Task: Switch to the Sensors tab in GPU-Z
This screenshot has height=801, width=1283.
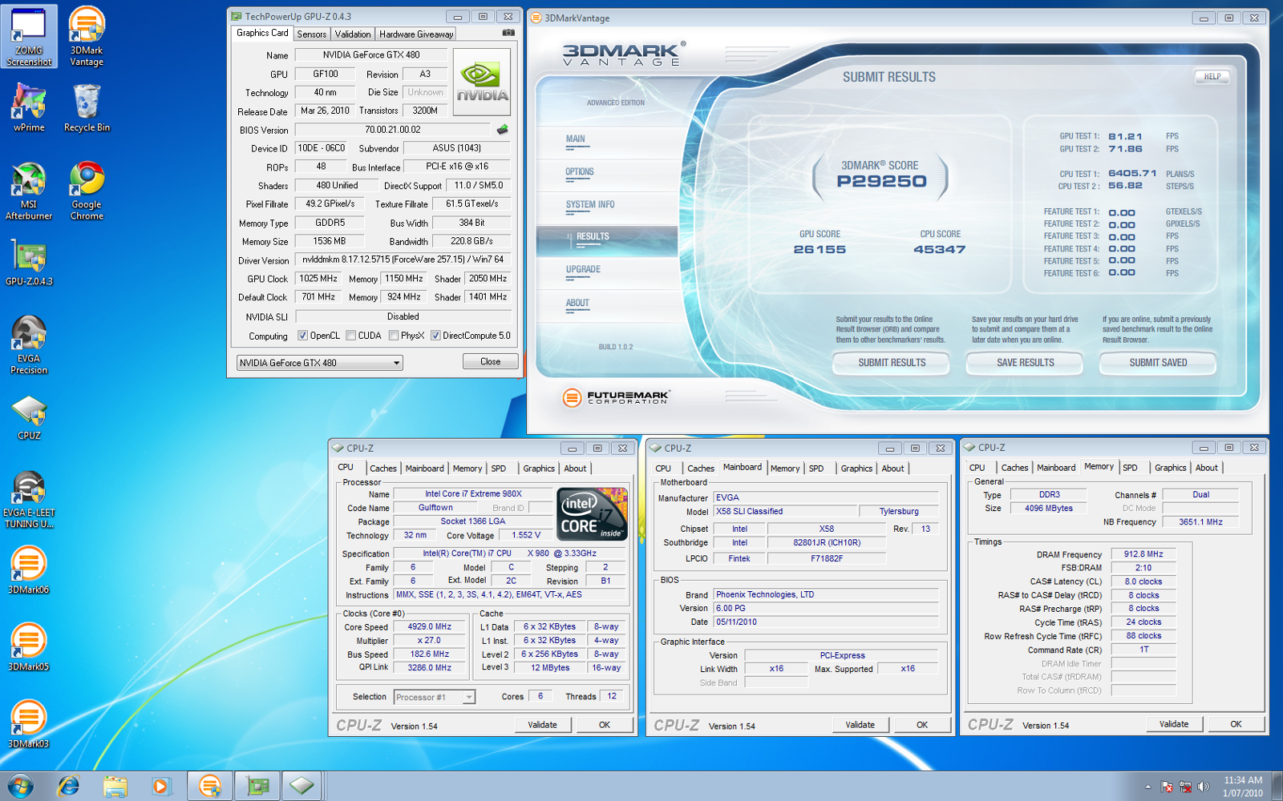Action: tap(311, 34)
